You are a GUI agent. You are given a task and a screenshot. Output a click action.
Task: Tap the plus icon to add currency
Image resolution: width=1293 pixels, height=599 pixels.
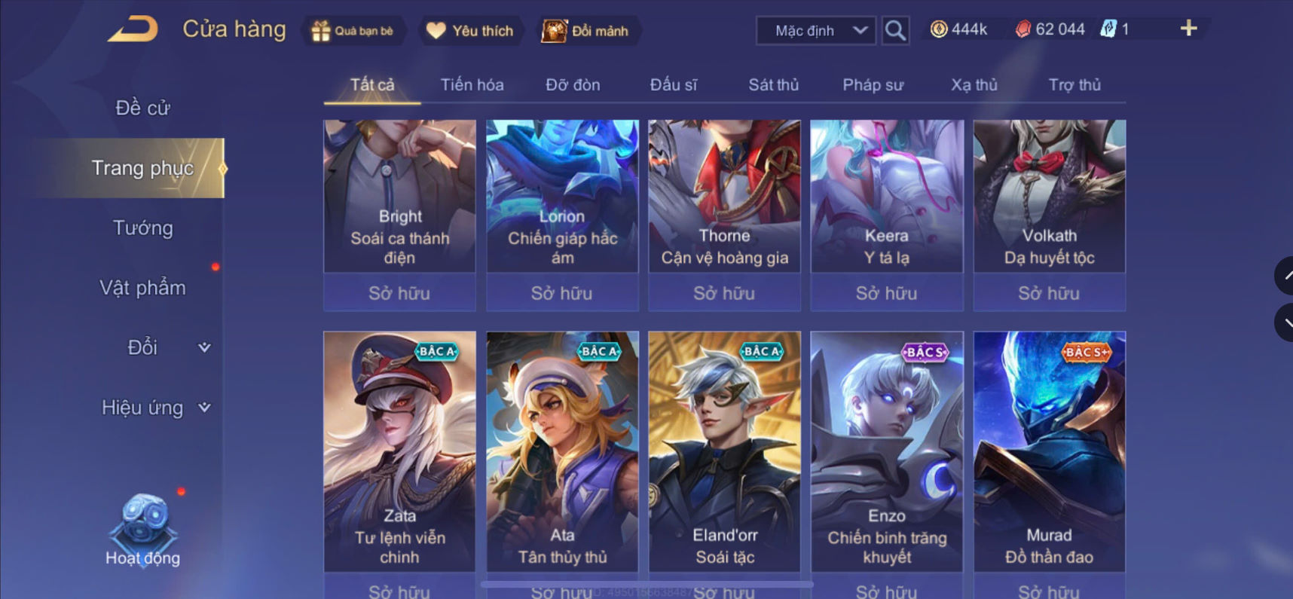[x=1188, y=29]
